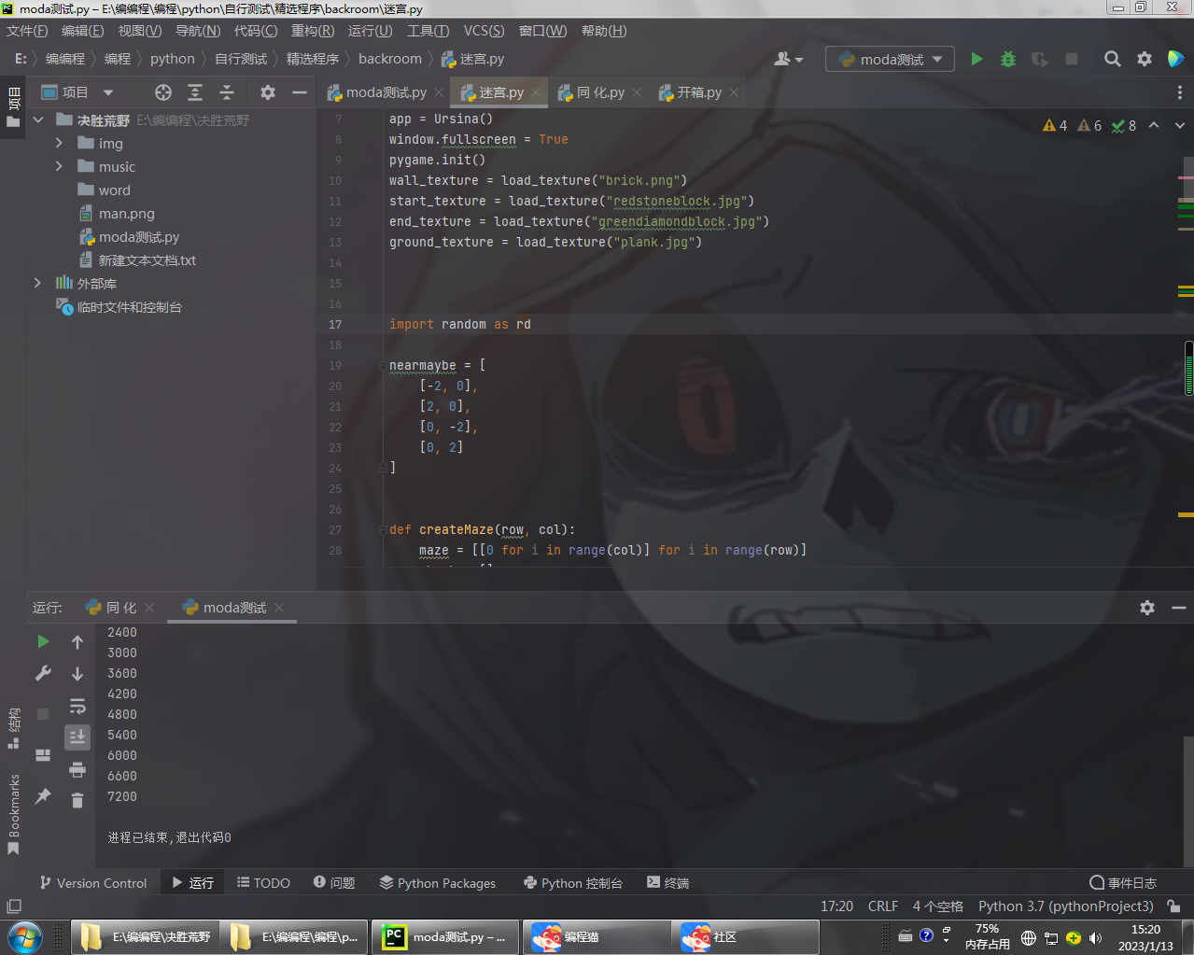Click the stop button in the main toolbar
Viewport: 1194px width, 955px height.
pyautogui.click(x=1072, y=59)
